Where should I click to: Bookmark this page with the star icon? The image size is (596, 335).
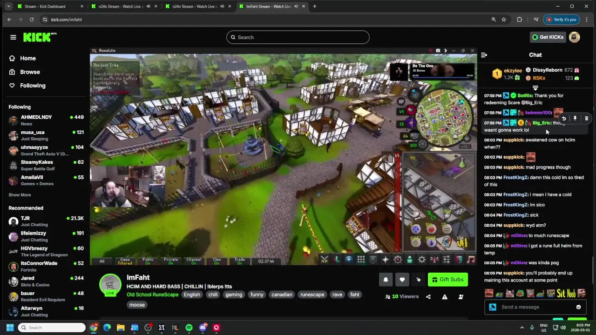(x=504, y=20)
